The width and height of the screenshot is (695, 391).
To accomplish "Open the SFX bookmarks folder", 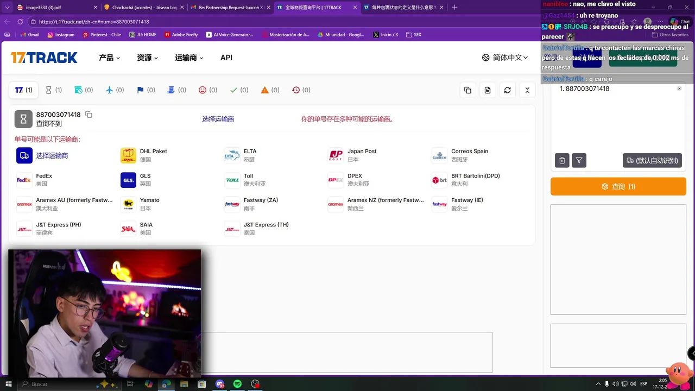I will point(413,34).
